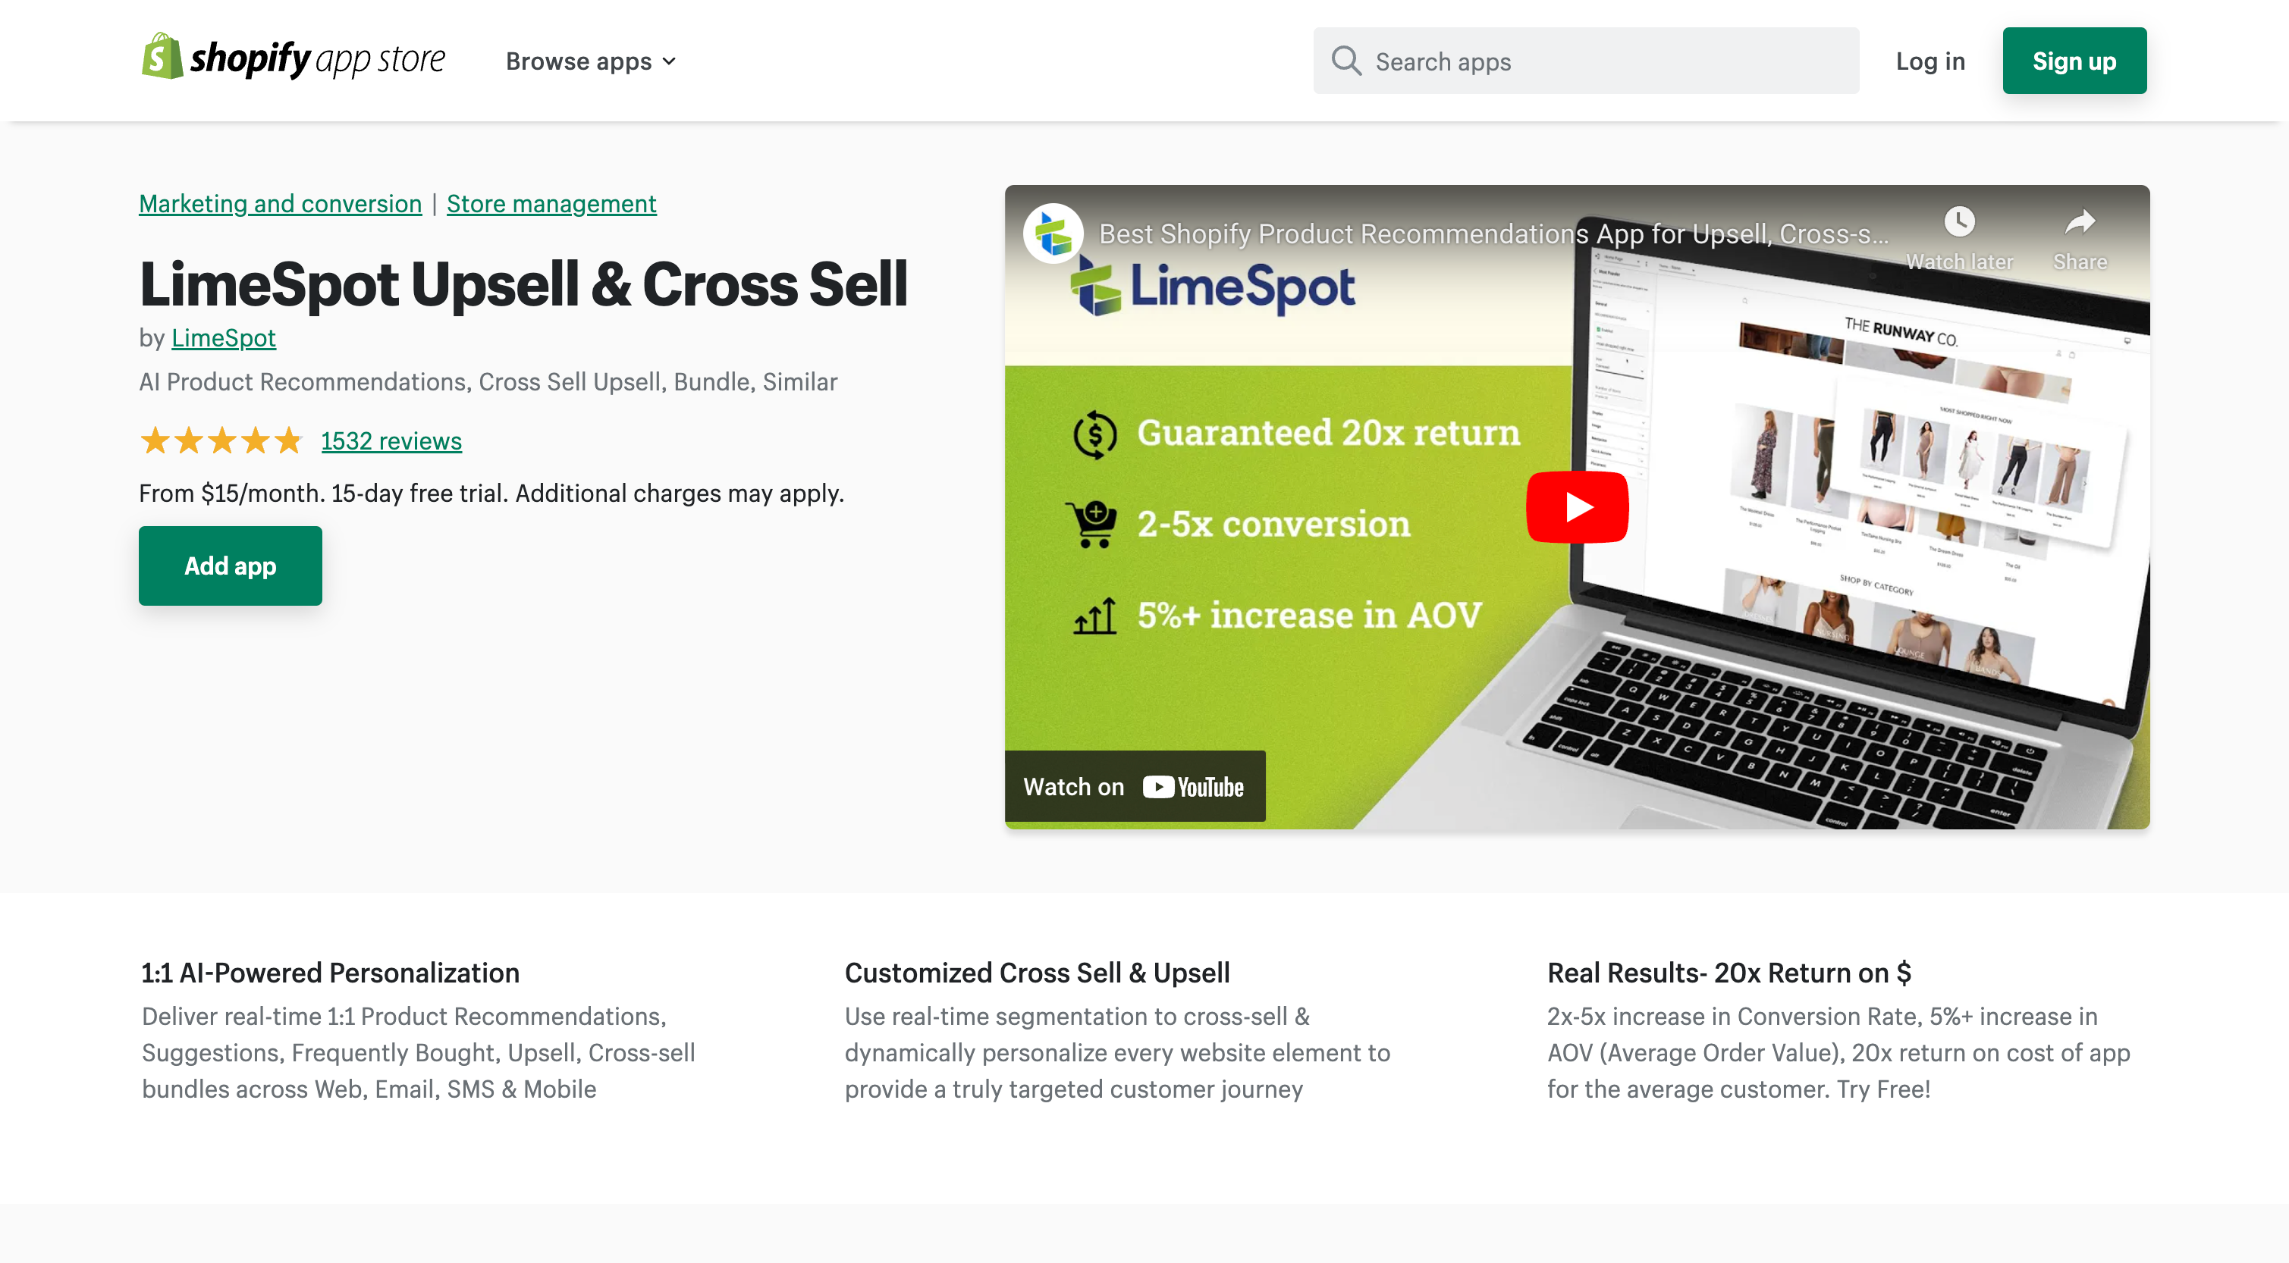Click the Sign up button
This screenshot has width=2289, height=1263.
coord(2074,61)
